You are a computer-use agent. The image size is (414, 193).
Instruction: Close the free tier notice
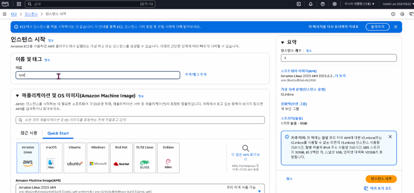[x=390, y=136]
